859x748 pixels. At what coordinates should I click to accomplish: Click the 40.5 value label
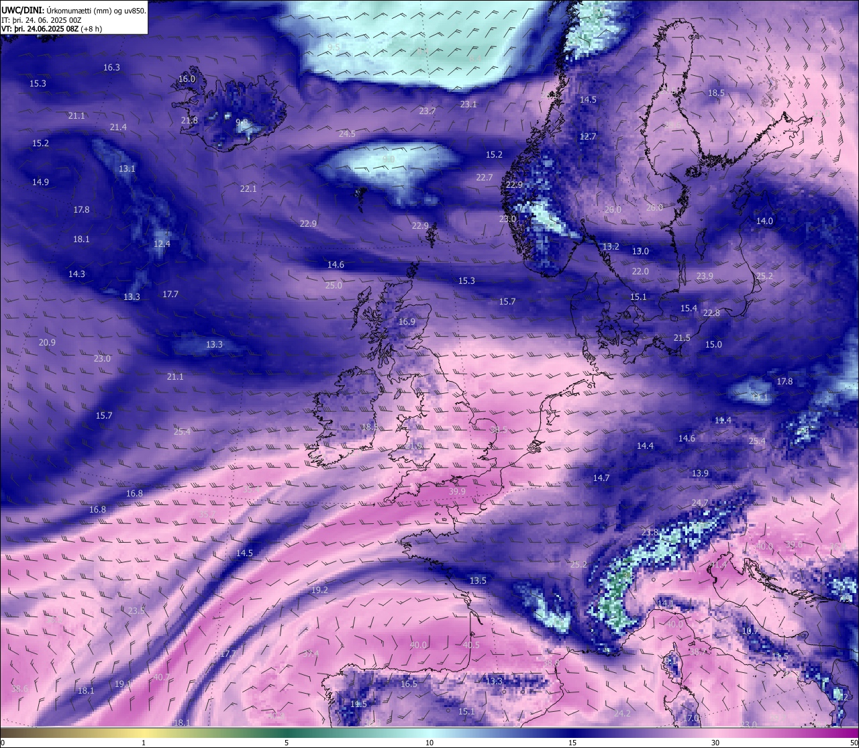pos(471,645)
